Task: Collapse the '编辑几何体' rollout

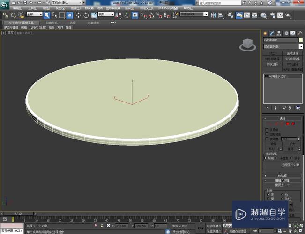Action: click(283, 181)
